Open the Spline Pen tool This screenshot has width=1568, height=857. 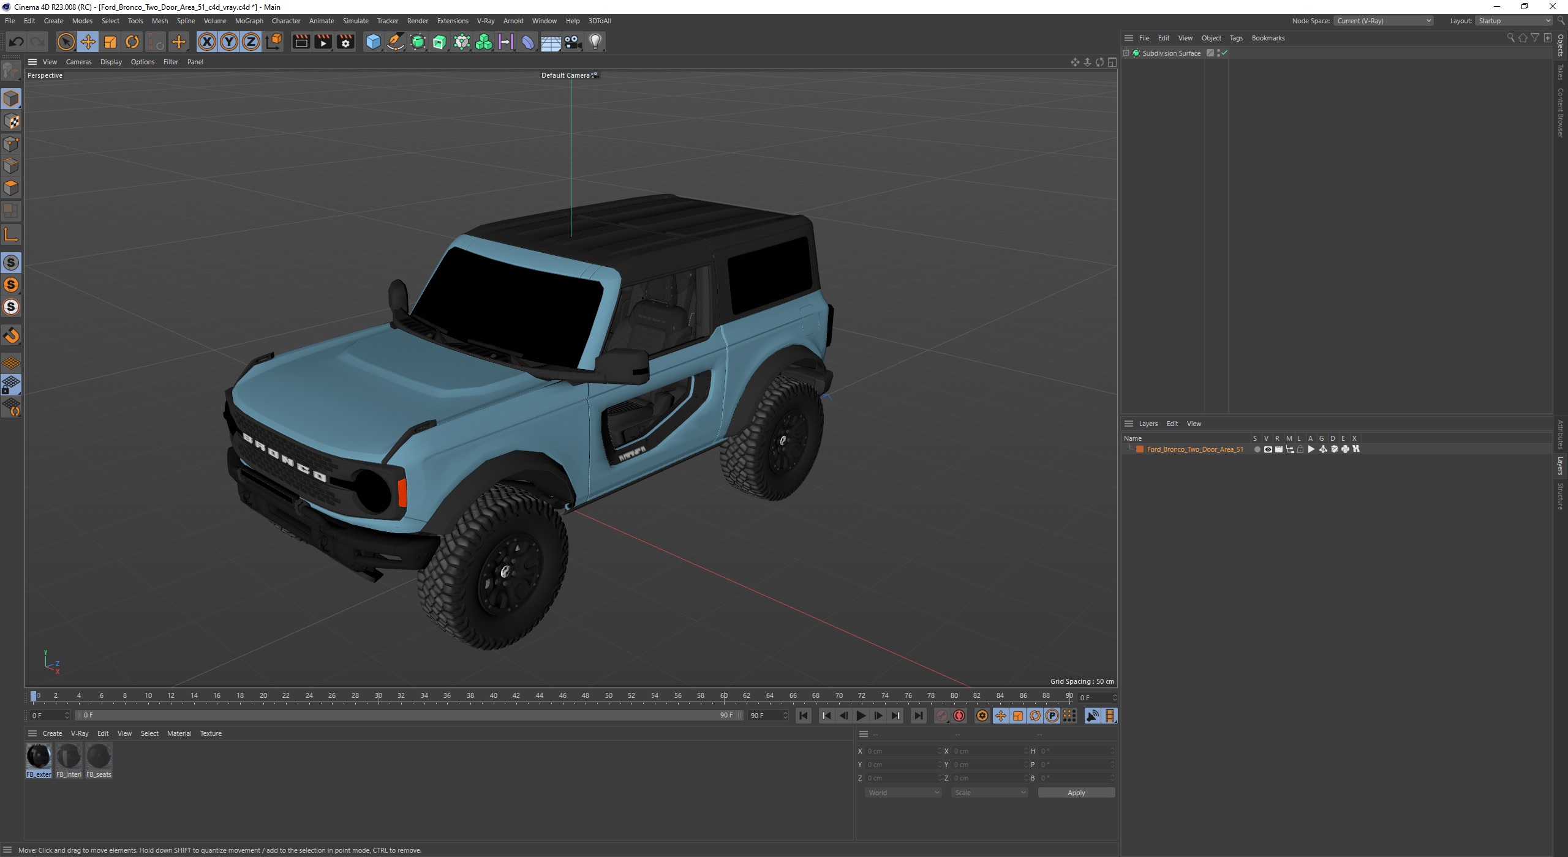coord(396,42)
